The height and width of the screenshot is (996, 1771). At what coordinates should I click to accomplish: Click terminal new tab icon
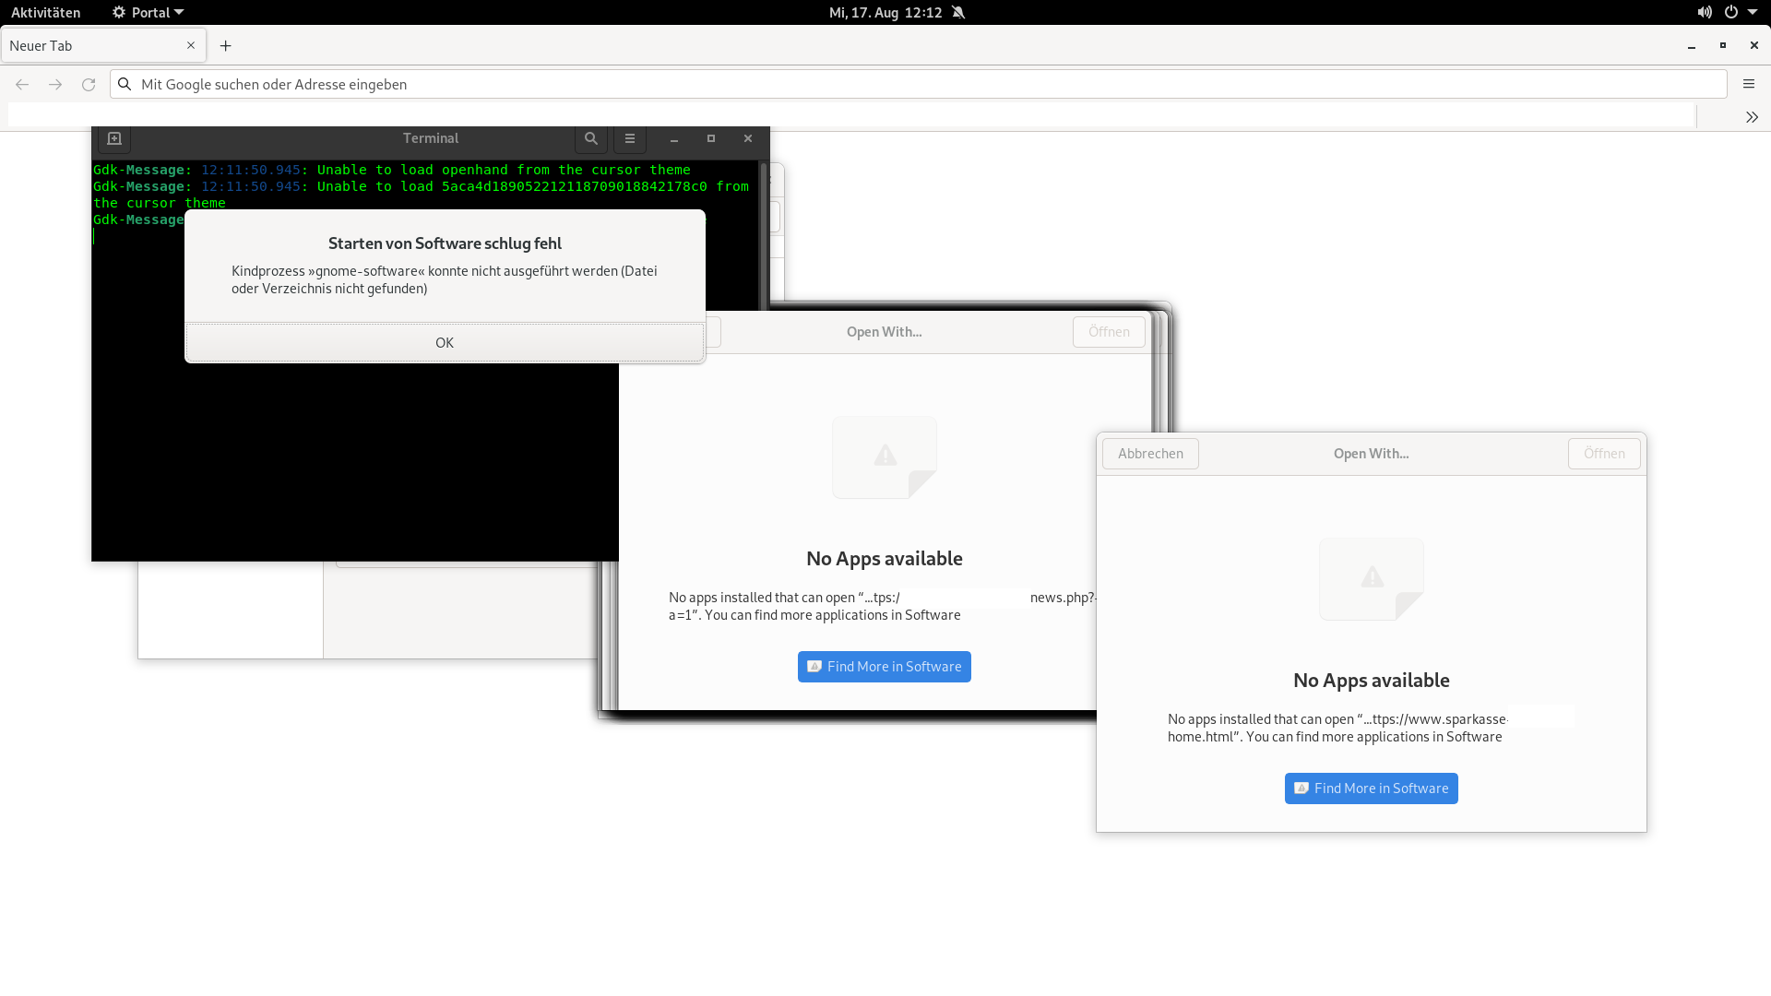[114, 138]
